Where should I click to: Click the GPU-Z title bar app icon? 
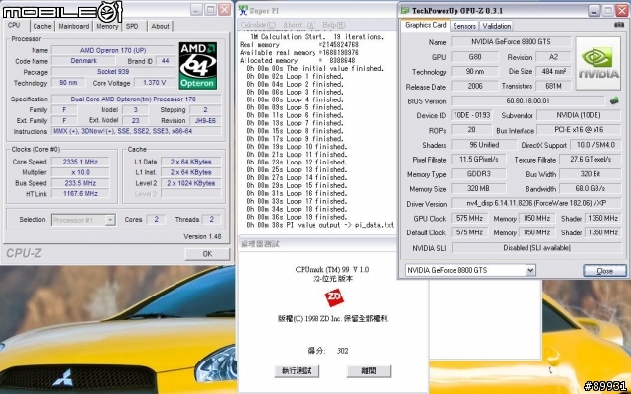pyautogui.click(x=405, y=10)
